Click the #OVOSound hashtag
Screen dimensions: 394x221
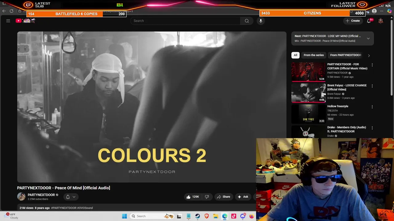tap(85, 208)
